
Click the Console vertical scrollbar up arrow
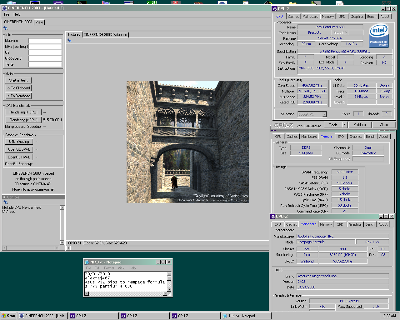[62, 207]
